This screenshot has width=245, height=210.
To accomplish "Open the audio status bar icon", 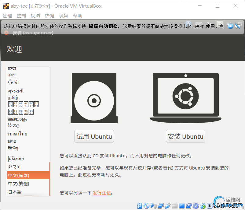I will coord(153,206).
